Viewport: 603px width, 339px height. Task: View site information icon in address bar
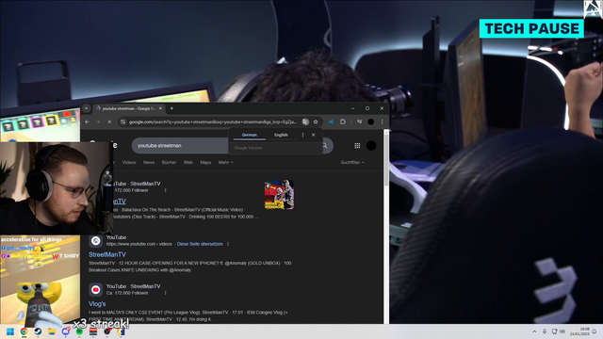[123, 121]
